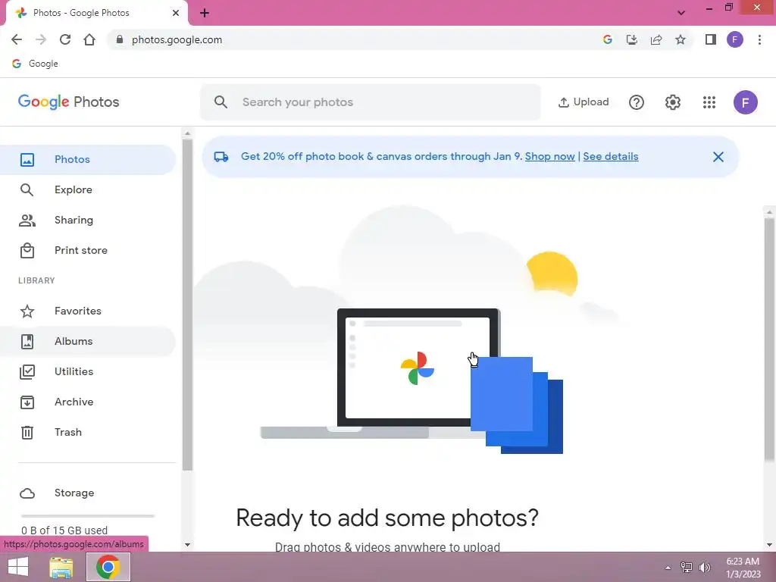The width and height of the screenshot is (776, 582).
Task: Open a new browser tab
Action: [205, 13]
